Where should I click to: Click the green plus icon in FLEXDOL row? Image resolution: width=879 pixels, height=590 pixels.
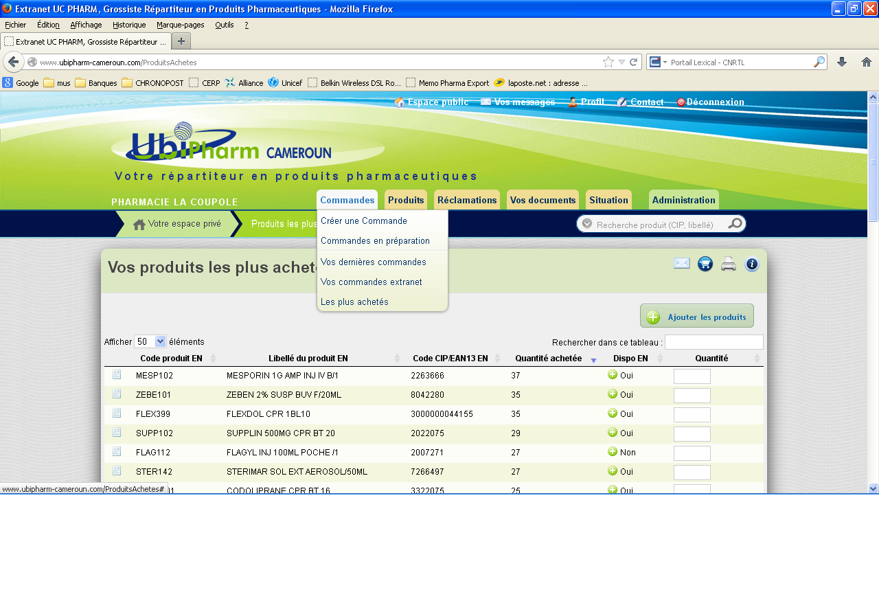[x=613, y=413]
